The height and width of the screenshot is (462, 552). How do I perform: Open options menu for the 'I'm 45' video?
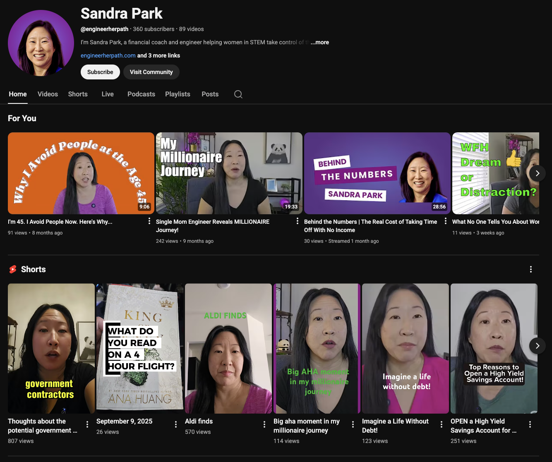pos(149,221)
